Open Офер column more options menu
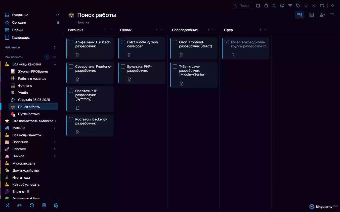Image resolution: width=340 pixels, height=212 pixels. pyautogui.click(x=266, y=30)
